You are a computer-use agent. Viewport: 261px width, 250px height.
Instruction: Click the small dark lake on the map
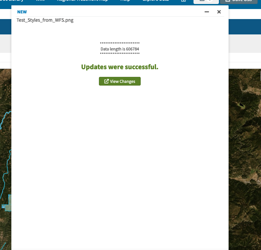(x=241, y=105)
